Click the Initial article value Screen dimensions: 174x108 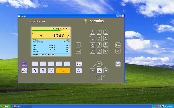pos(67,40)
